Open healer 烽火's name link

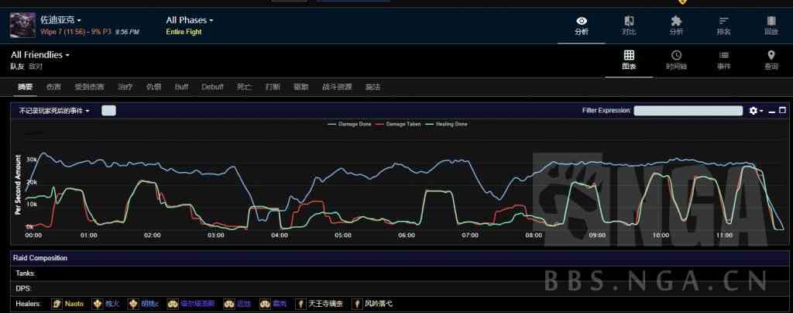(x=112, y=304)
